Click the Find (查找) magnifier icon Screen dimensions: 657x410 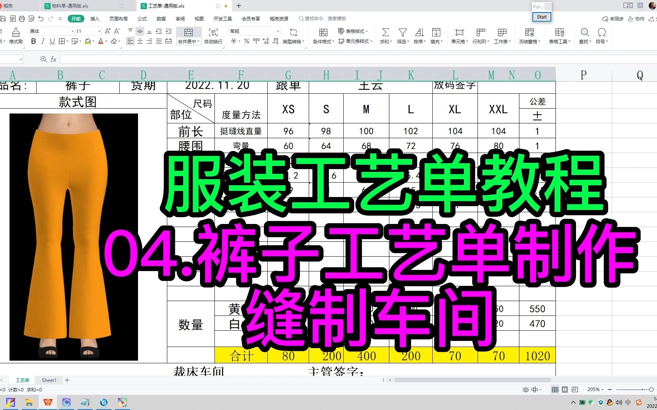tap(585, 32)
